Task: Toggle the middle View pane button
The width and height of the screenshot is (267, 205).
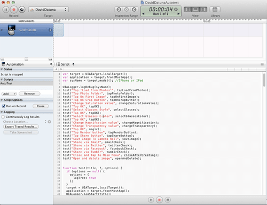Action: 195,10
